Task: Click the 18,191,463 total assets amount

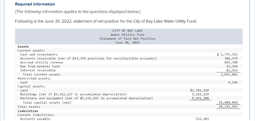Action: click(x=228, y=107)
